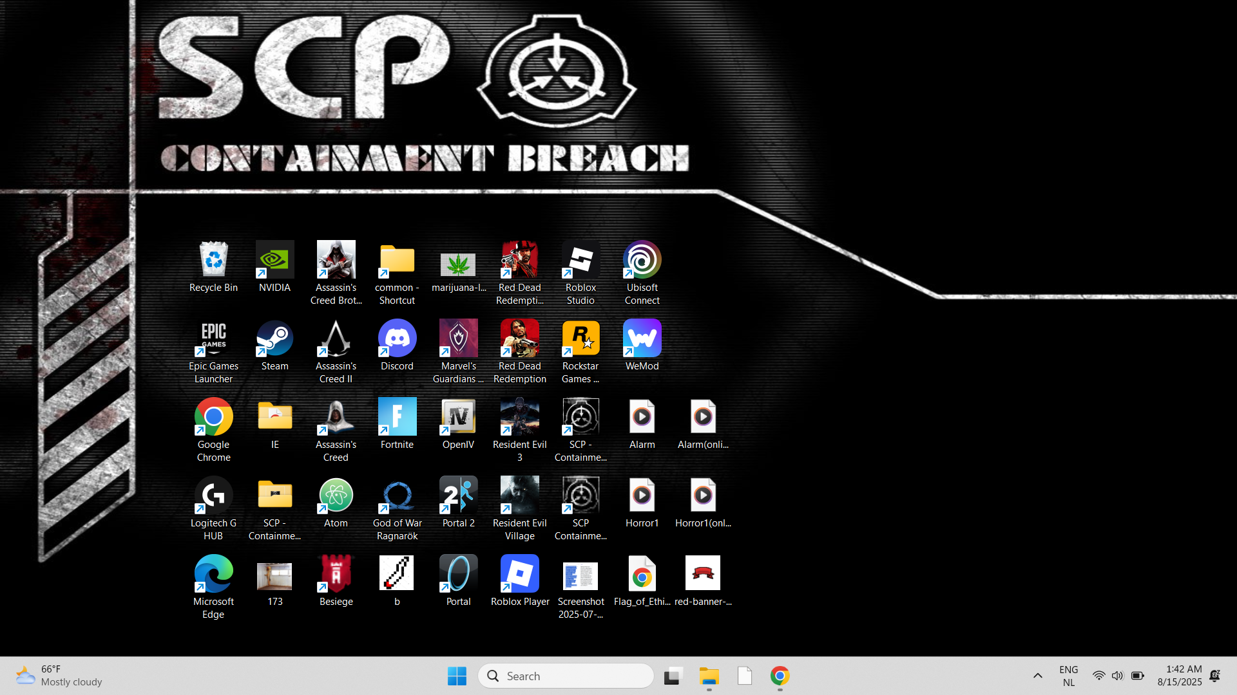This screenshot has width=1237, height=695.
Task: Open the Windows Start menu
Action: pos(457,676)
